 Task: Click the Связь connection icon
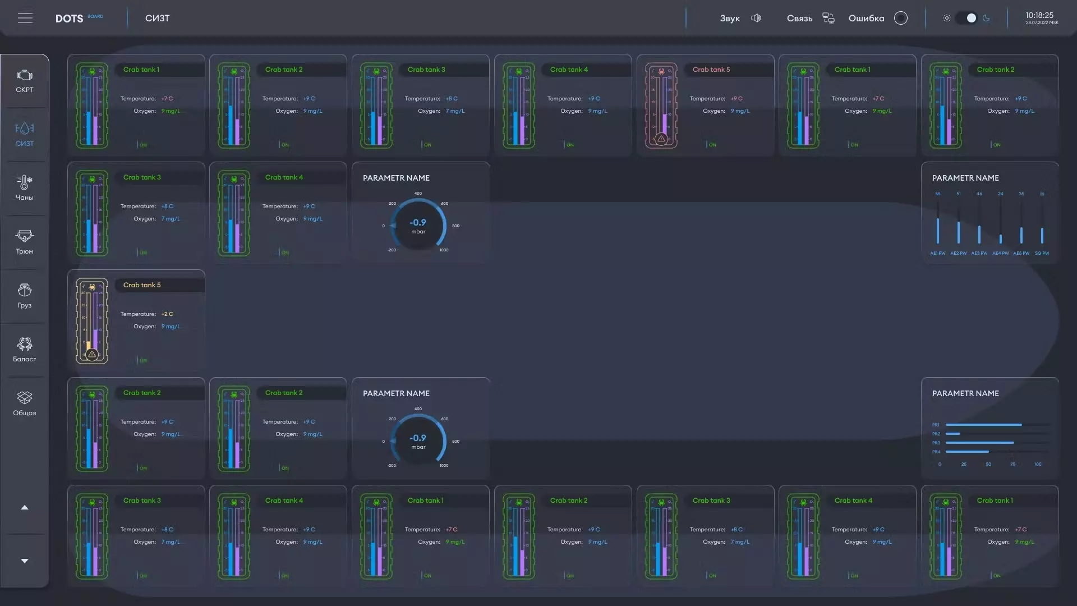(829, 18)
